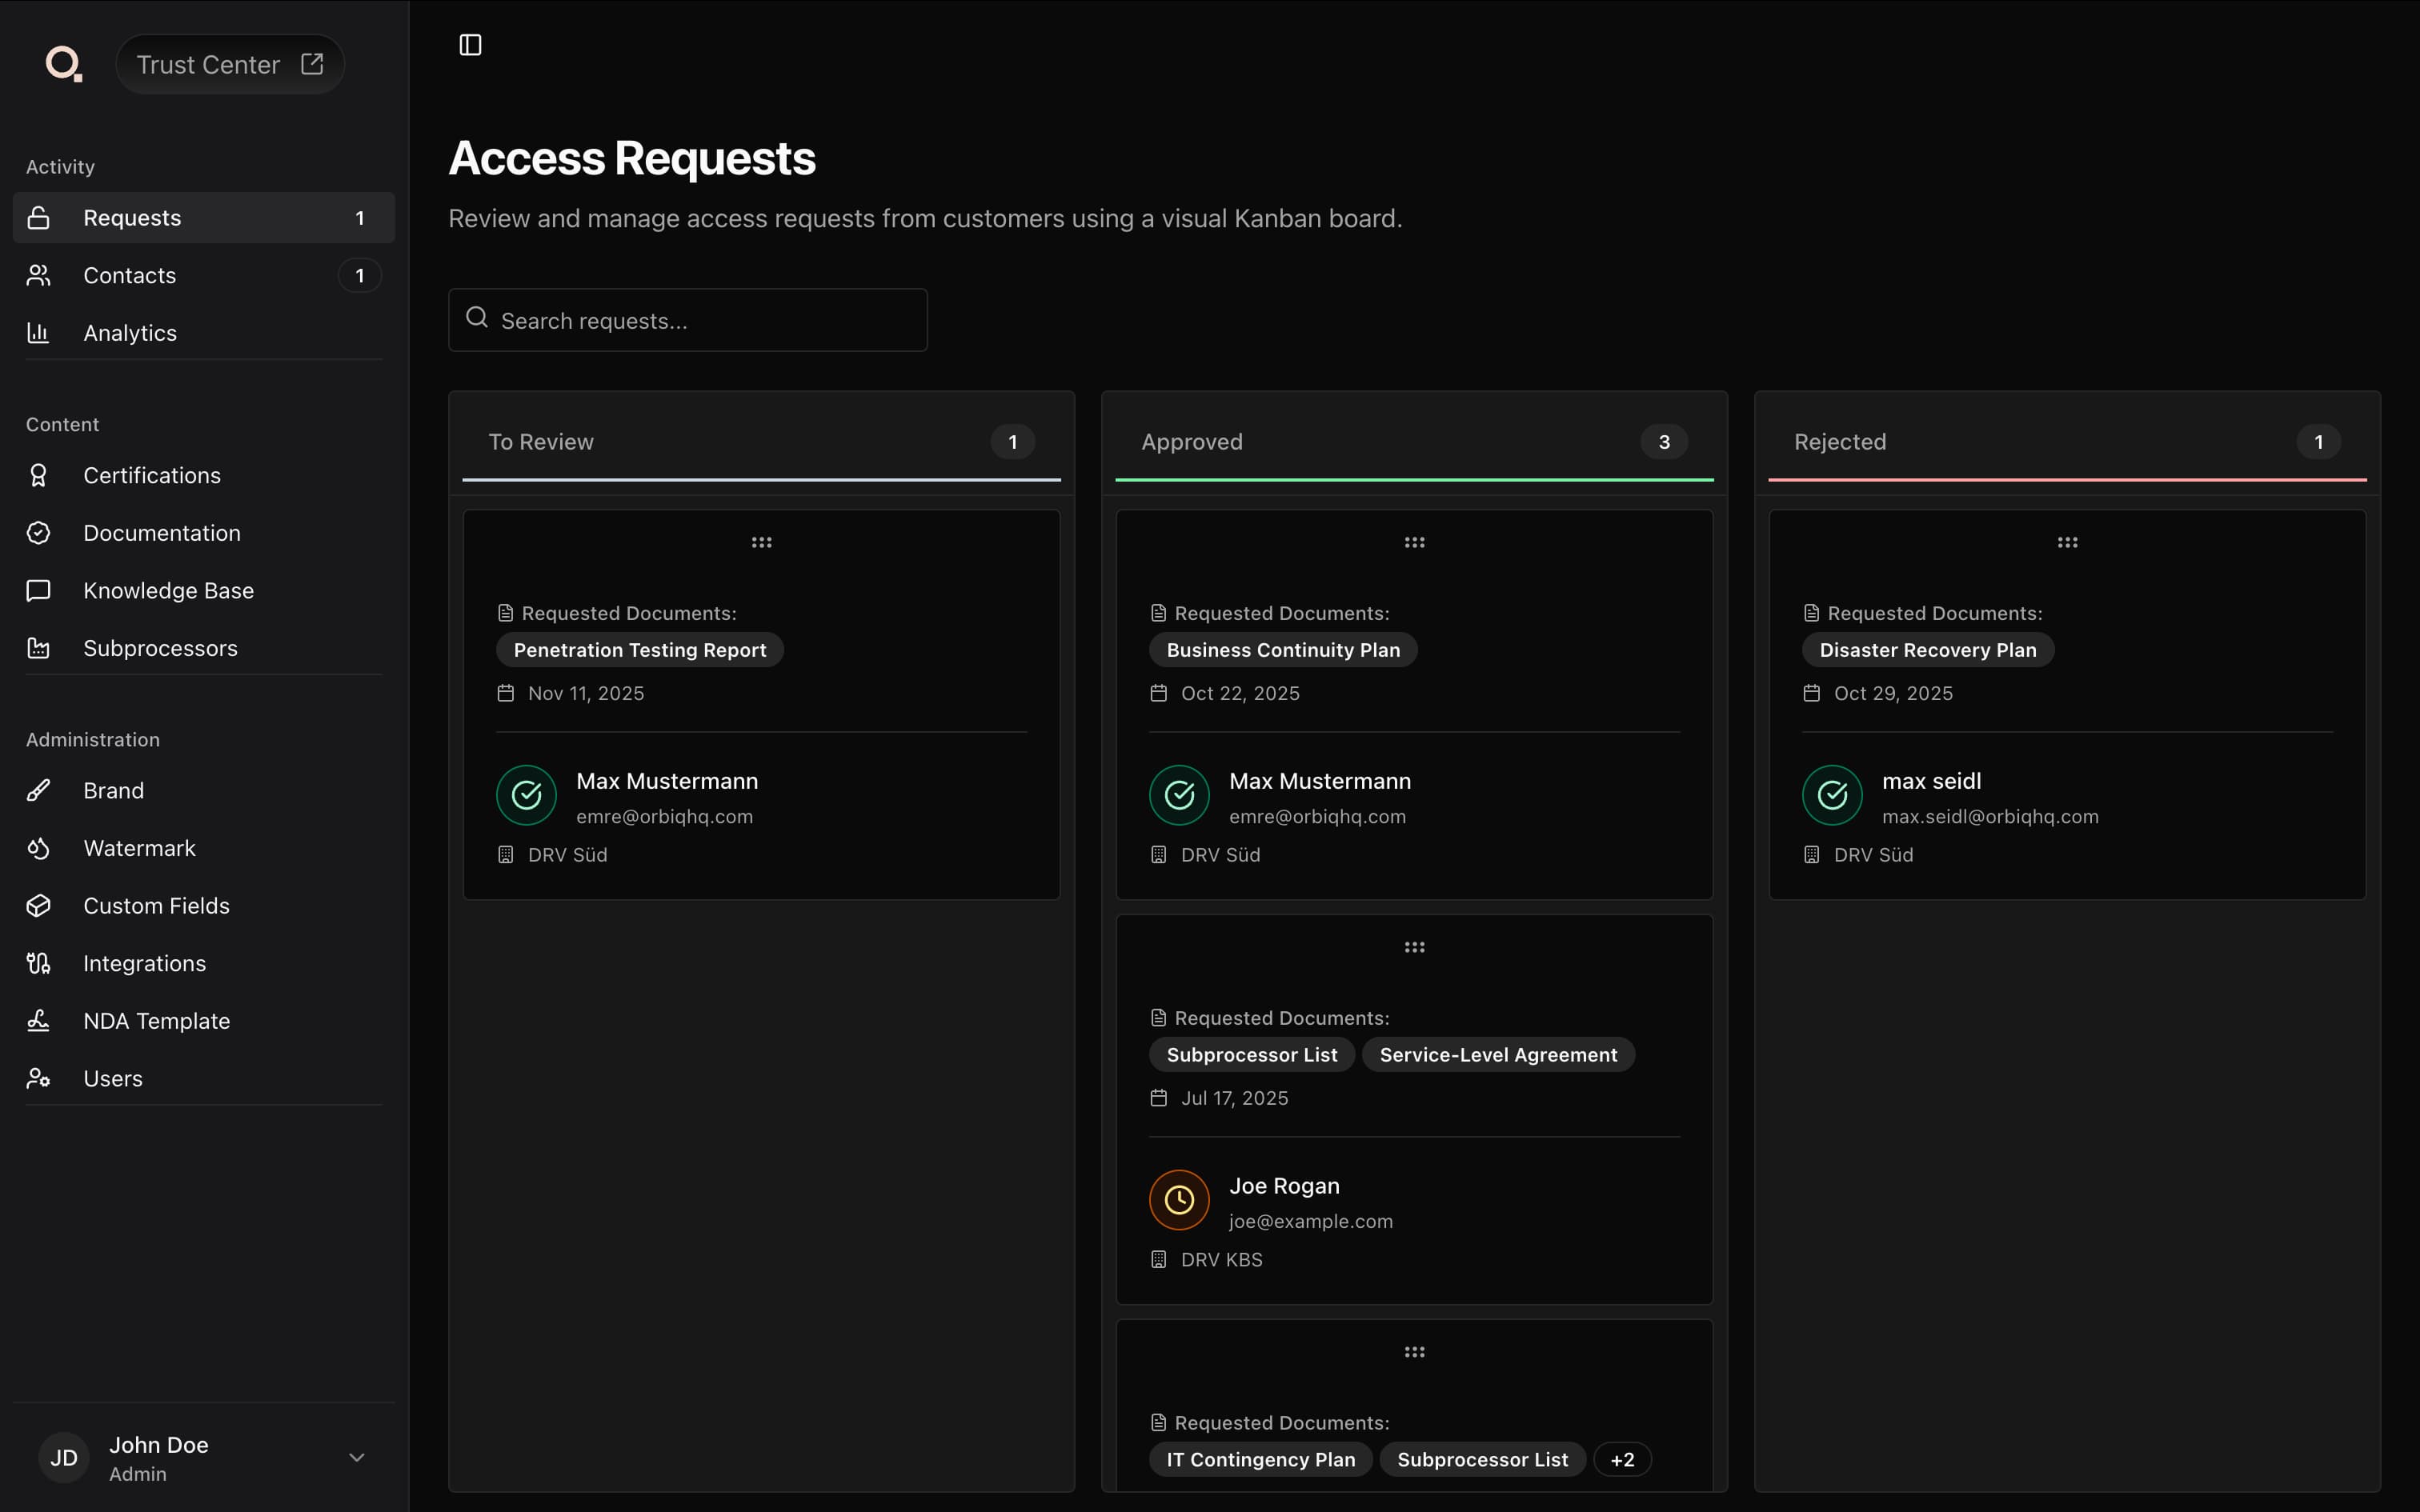The height and width of the screenshot is (1512, 2420).
Task: Click the Certifications ribbon icon
Action: coord(38,476)
